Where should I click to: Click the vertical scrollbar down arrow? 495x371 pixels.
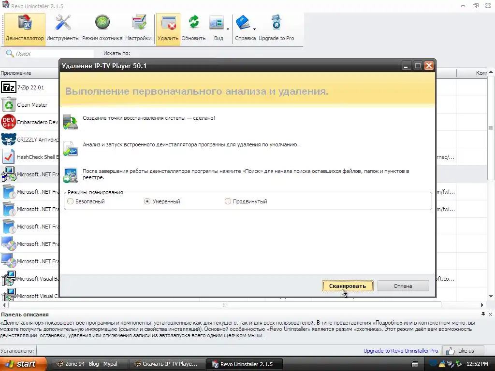(491, 296)
